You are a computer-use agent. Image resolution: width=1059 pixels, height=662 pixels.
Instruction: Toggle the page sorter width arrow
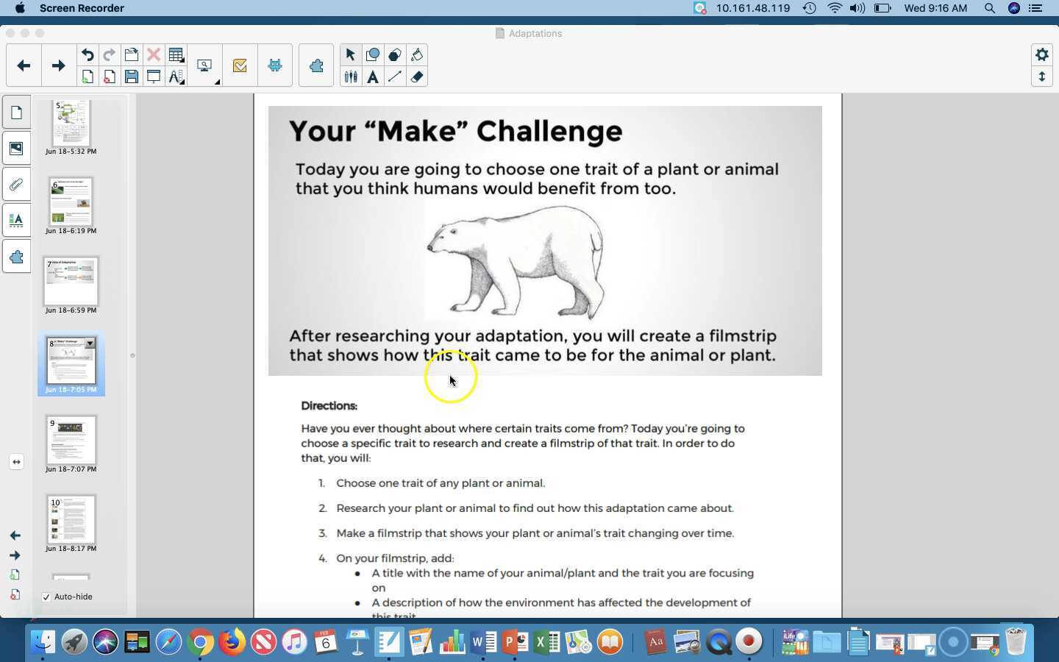point(15,462)
